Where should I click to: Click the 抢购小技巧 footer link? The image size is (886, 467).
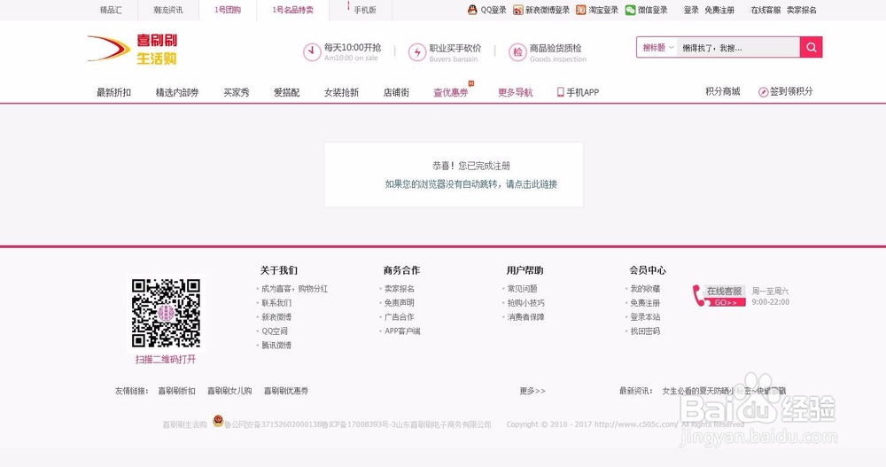point(526,302)
